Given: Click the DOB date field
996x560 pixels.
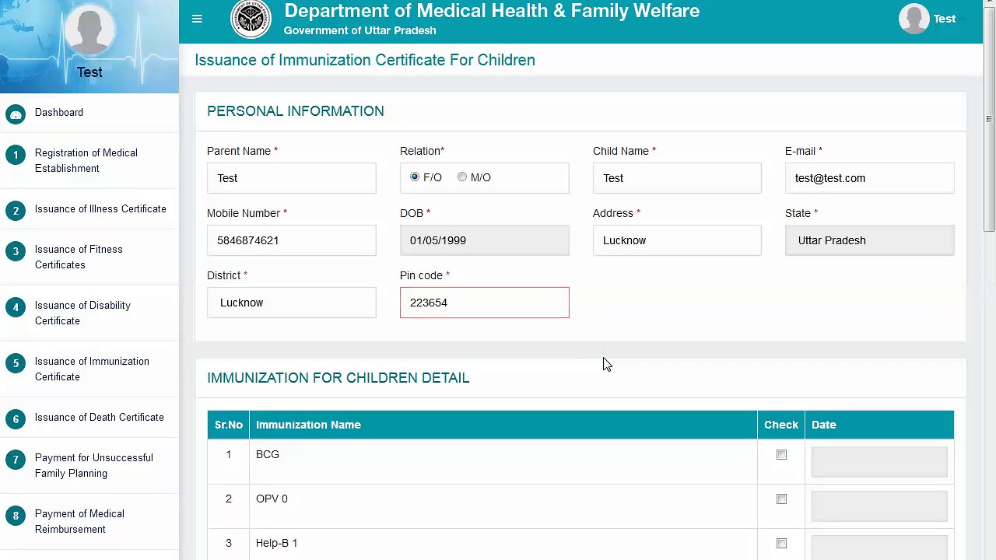Looking at the screenshot, I should [x=485, y=240].
